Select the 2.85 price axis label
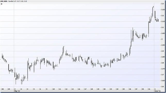Screen dimensions: 166x93 (x=163, y=57)
